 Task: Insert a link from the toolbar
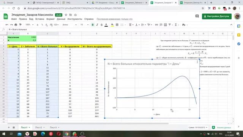[x=156, y=25]
